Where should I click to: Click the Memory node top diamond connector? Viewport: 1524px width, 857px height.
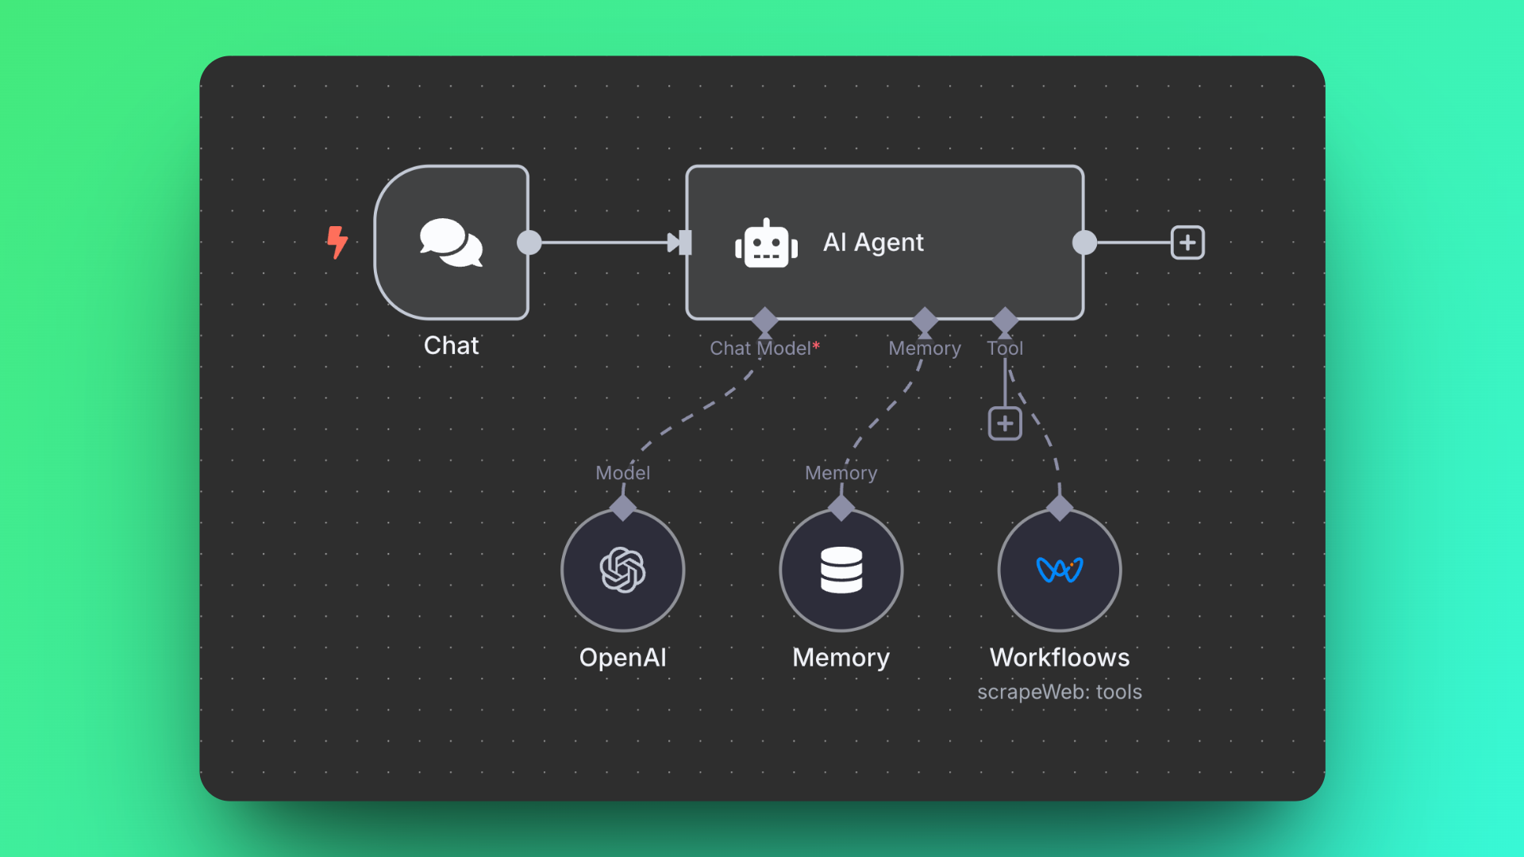tap(841, 508)
